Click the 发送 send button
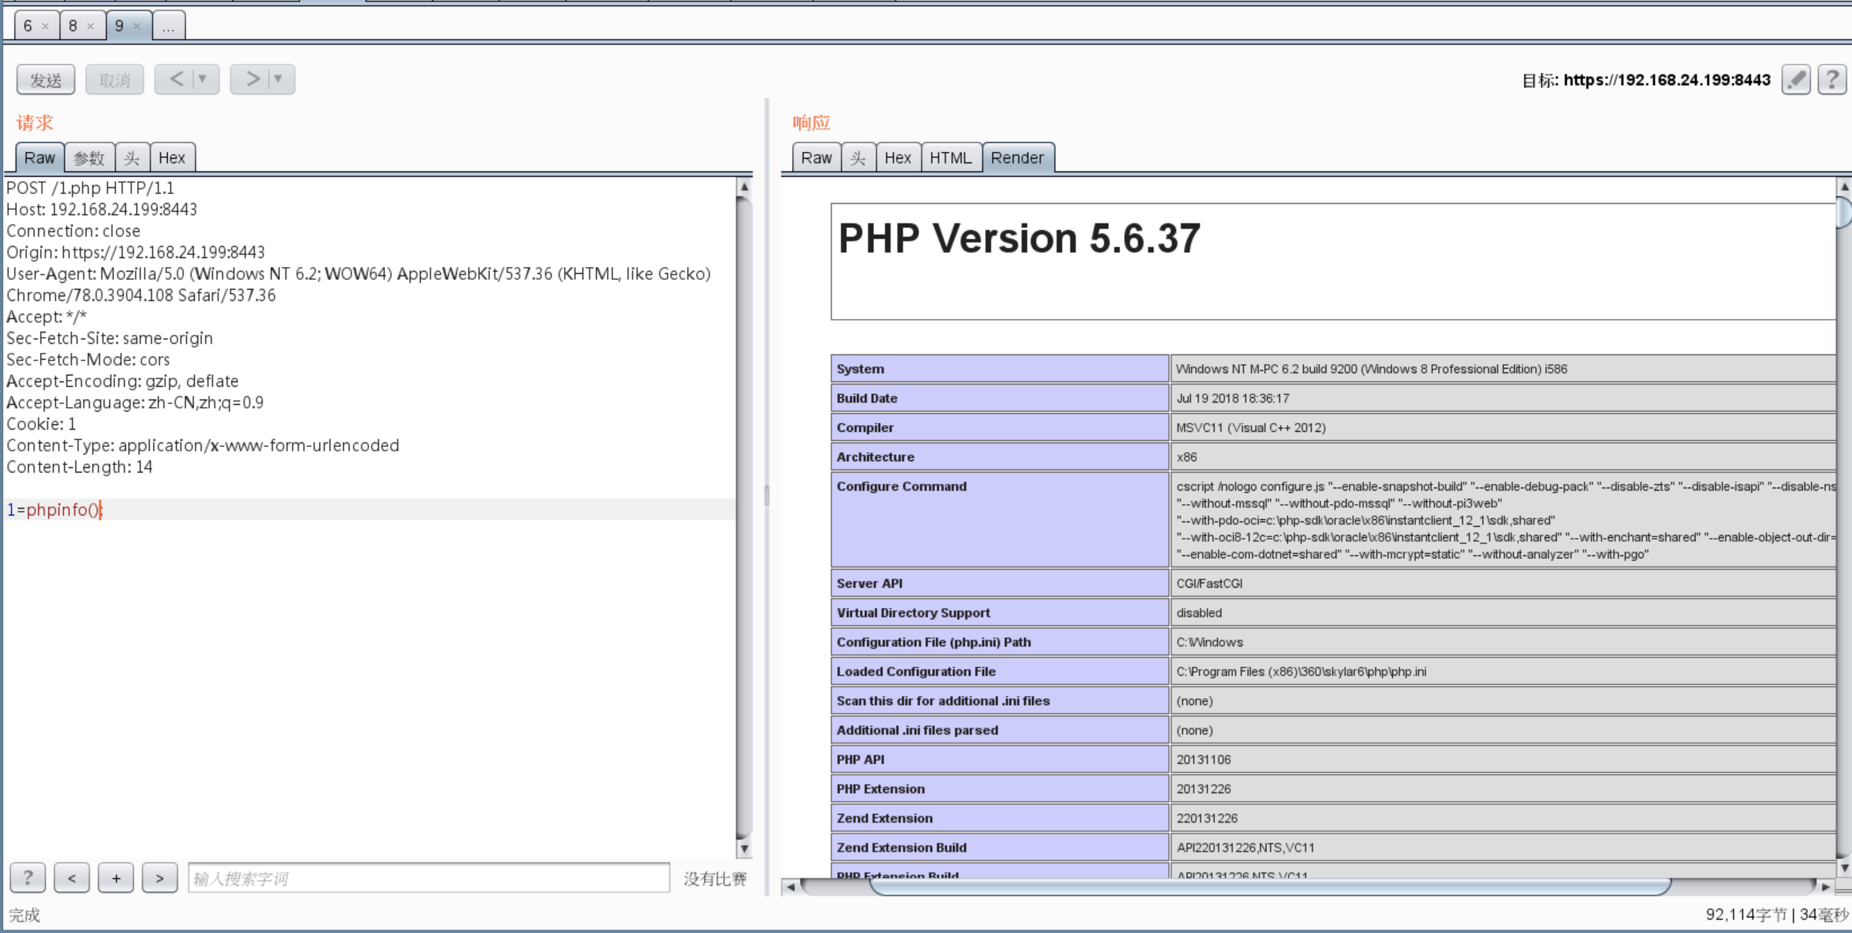 [x=46, y=79]
